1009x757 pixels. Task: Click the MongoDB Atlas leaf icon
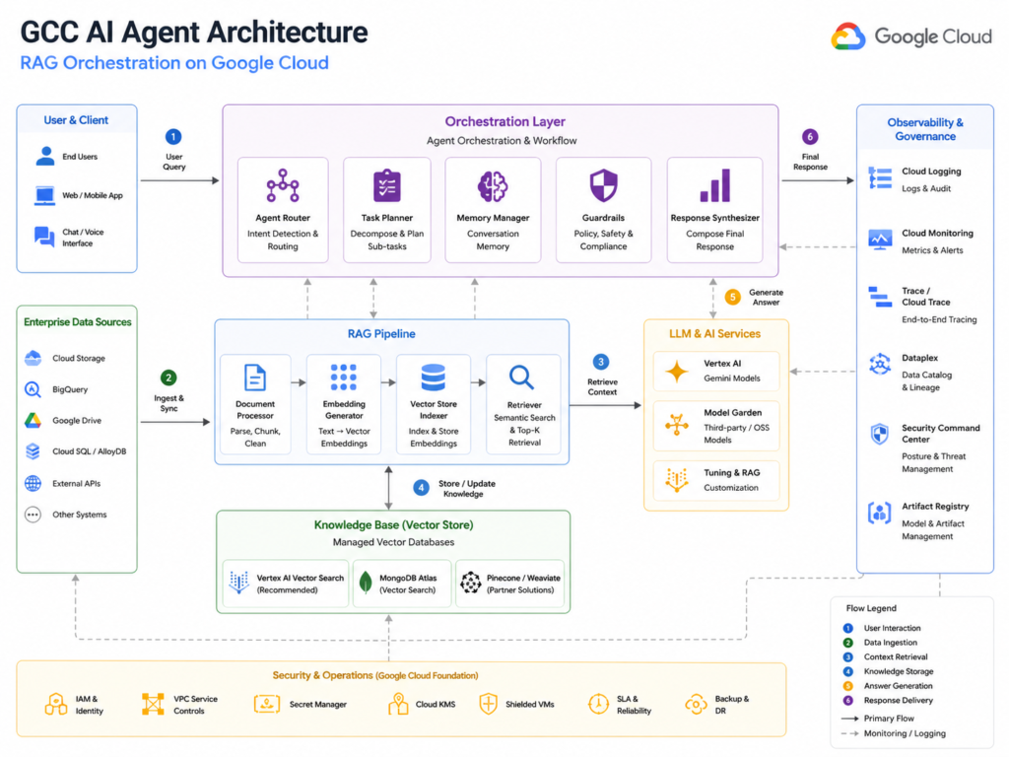(x=366, y=583)
